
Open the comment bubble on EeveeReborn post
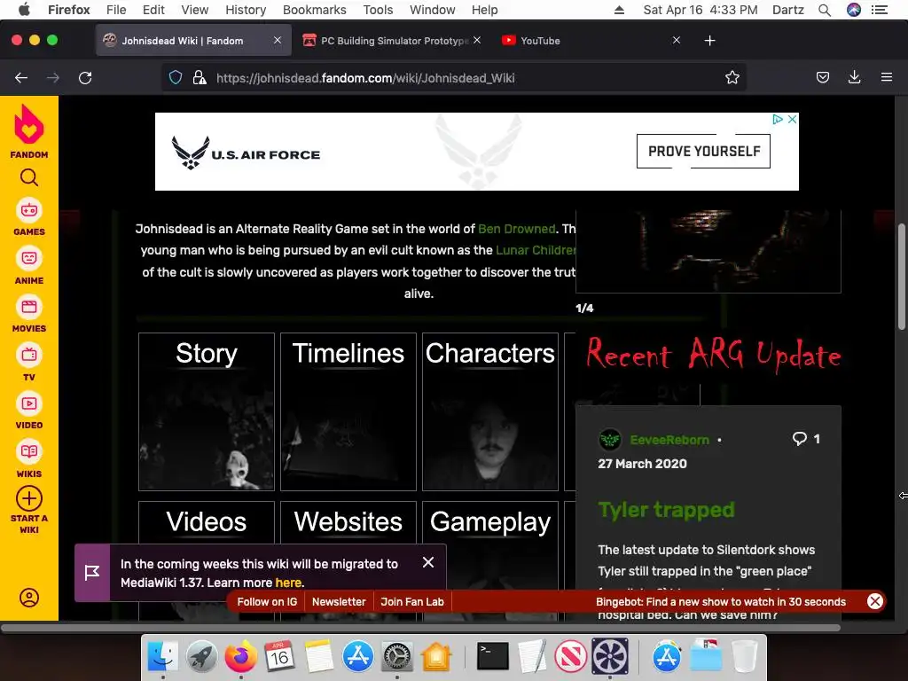tap(800, 439)
